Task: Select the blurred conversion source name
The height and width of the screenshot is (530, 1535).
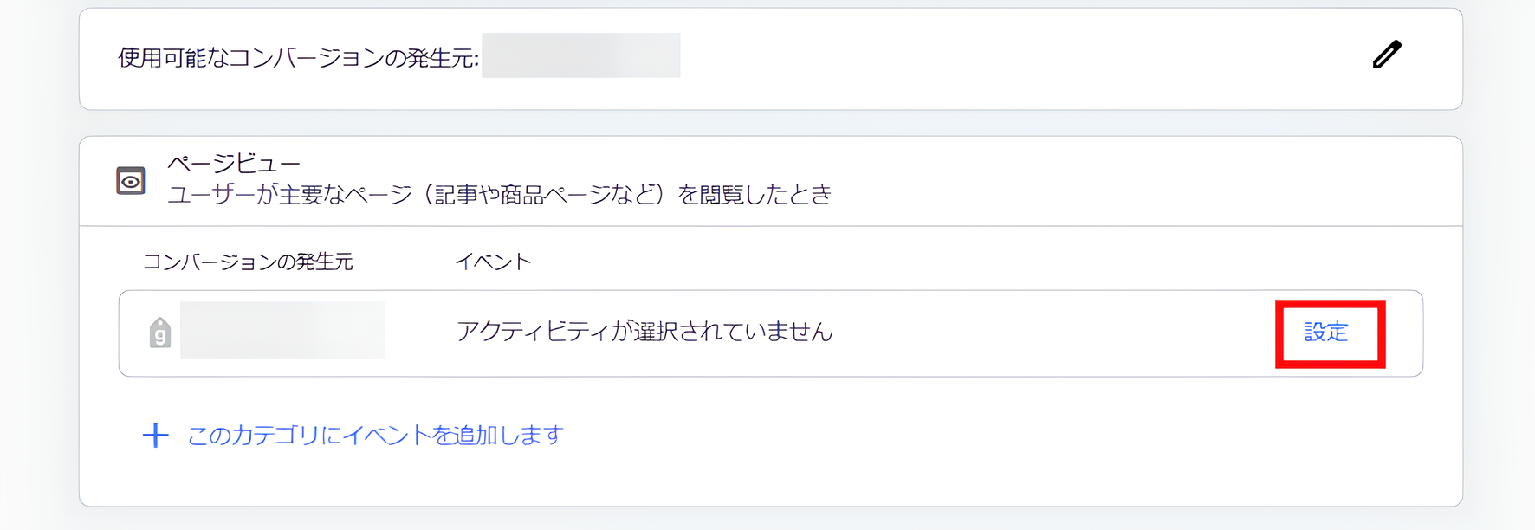Action: [282, 330]
